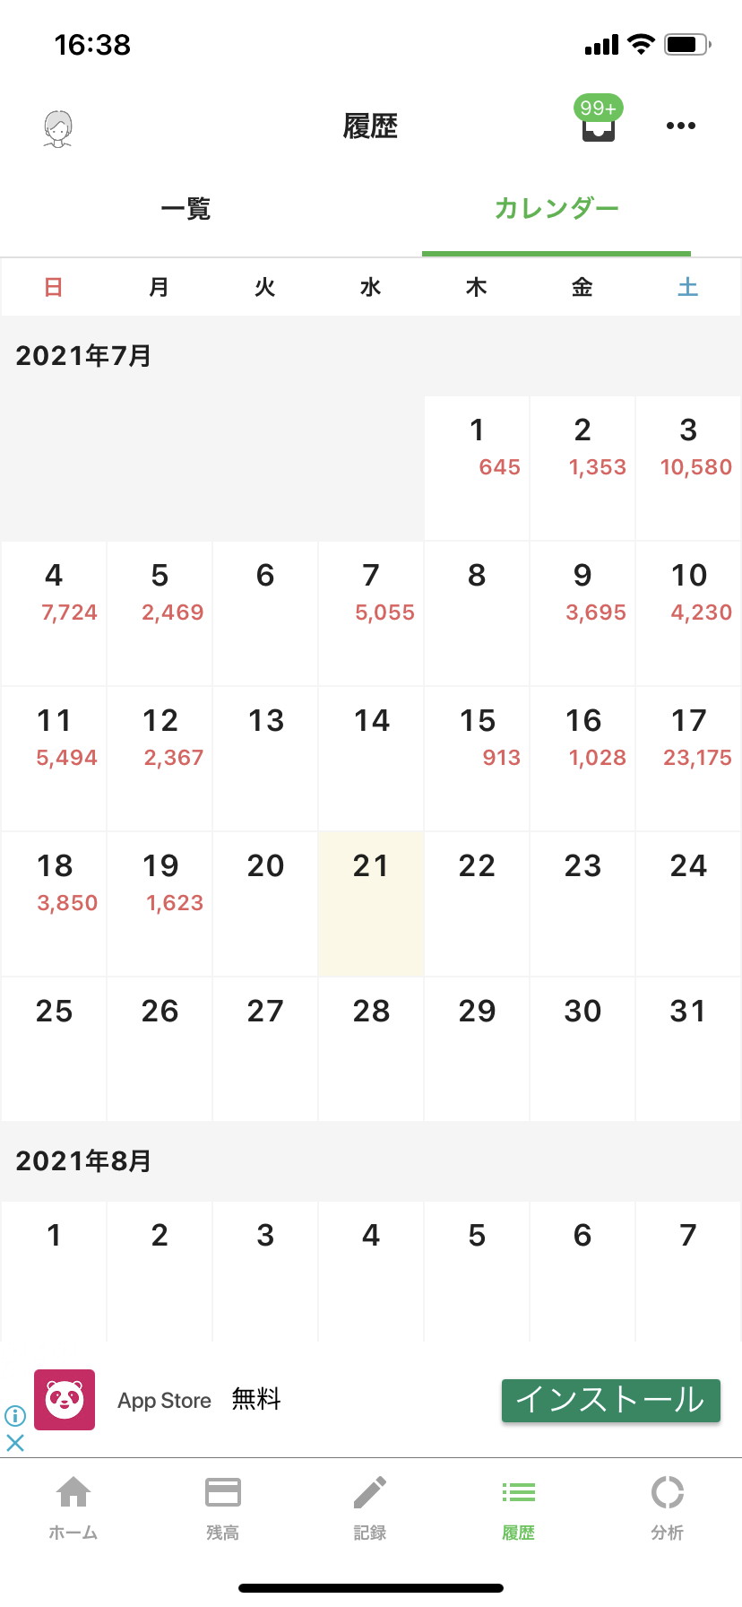This screenshot has height=1607, width=742.
Task: Select July 3 showing 10,580
Action: click(x=688, y=468)
